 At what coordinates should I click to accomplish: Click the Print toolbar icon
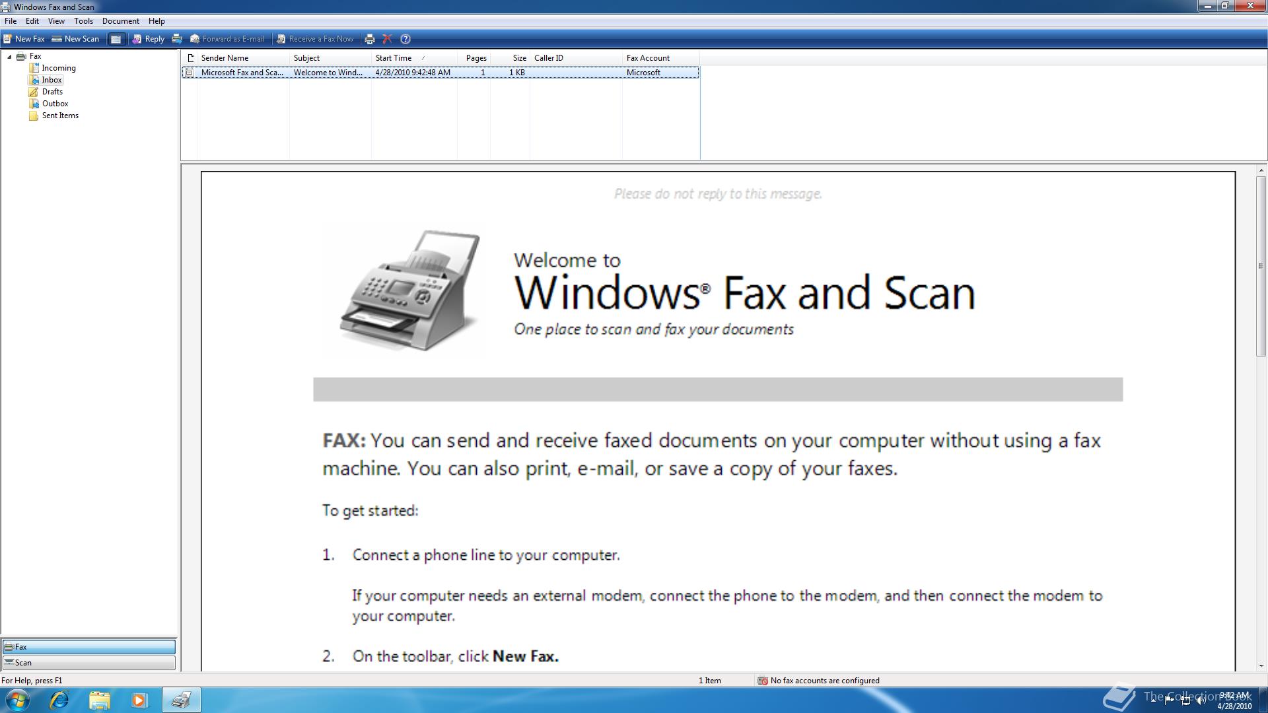click(370, 39)
